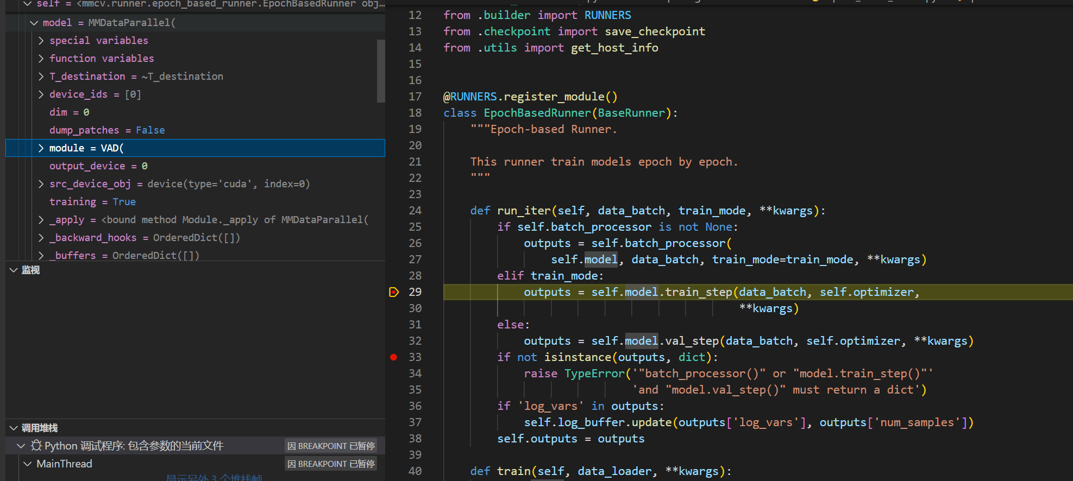Viewport: 1073px width, 481px height.
Task: Select the dump_patches = False variable
Action: point(106,130)
